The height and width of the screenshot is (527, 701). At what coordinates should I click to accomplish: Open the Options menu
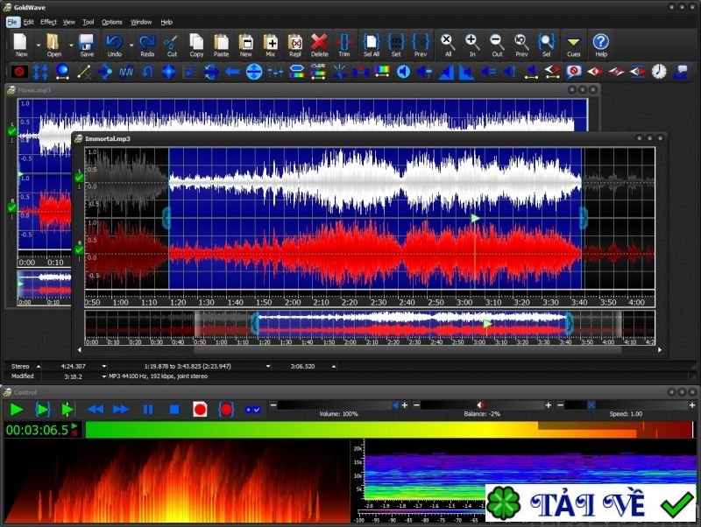pos(112,21)
